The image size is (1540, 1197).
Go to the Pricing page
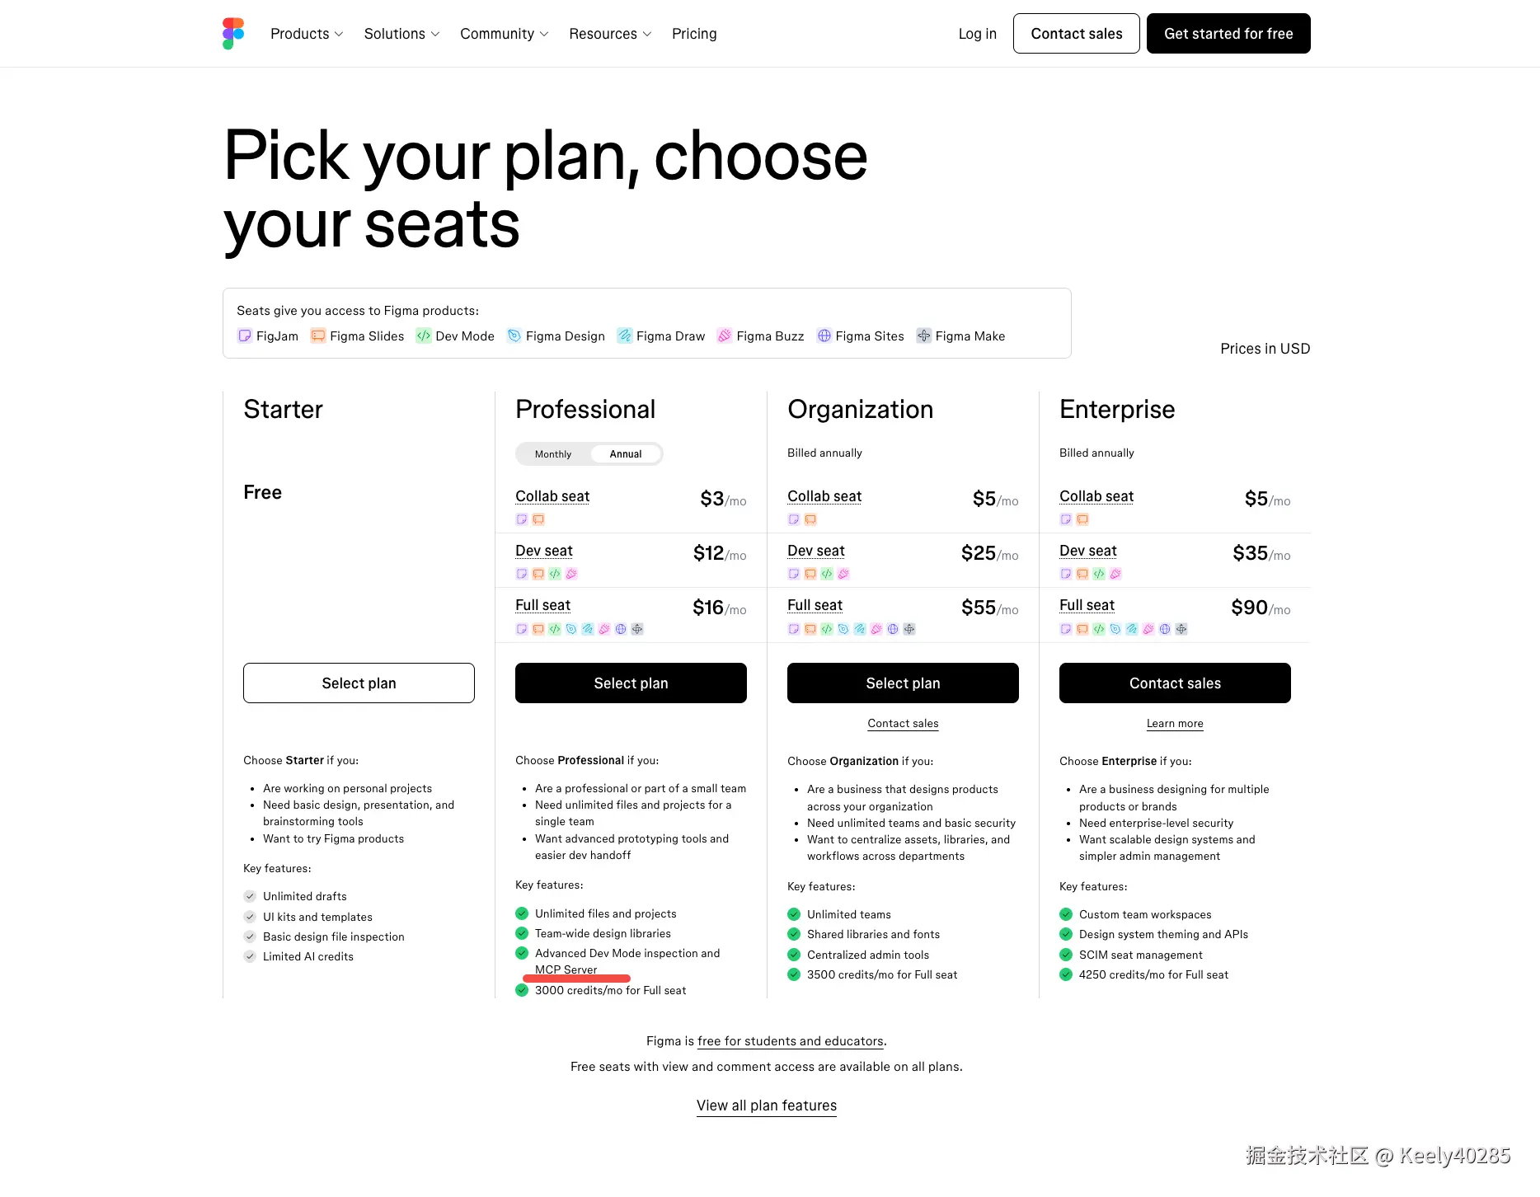(x=694, y=34)
